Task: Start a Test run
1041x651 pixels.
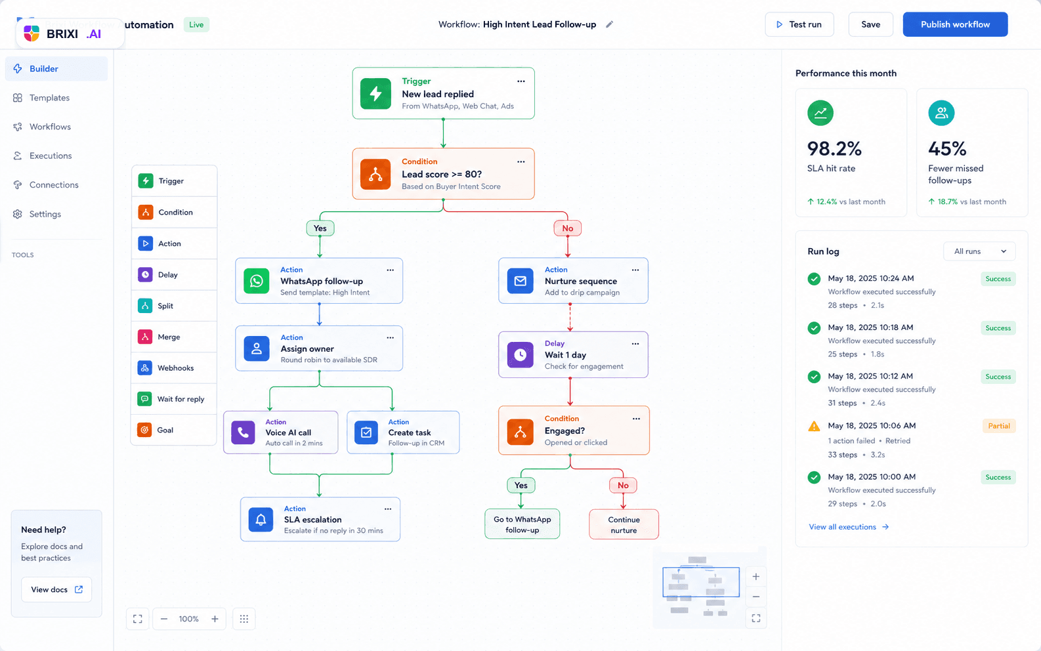Action: pyautogui.click(x=799, y=24)
